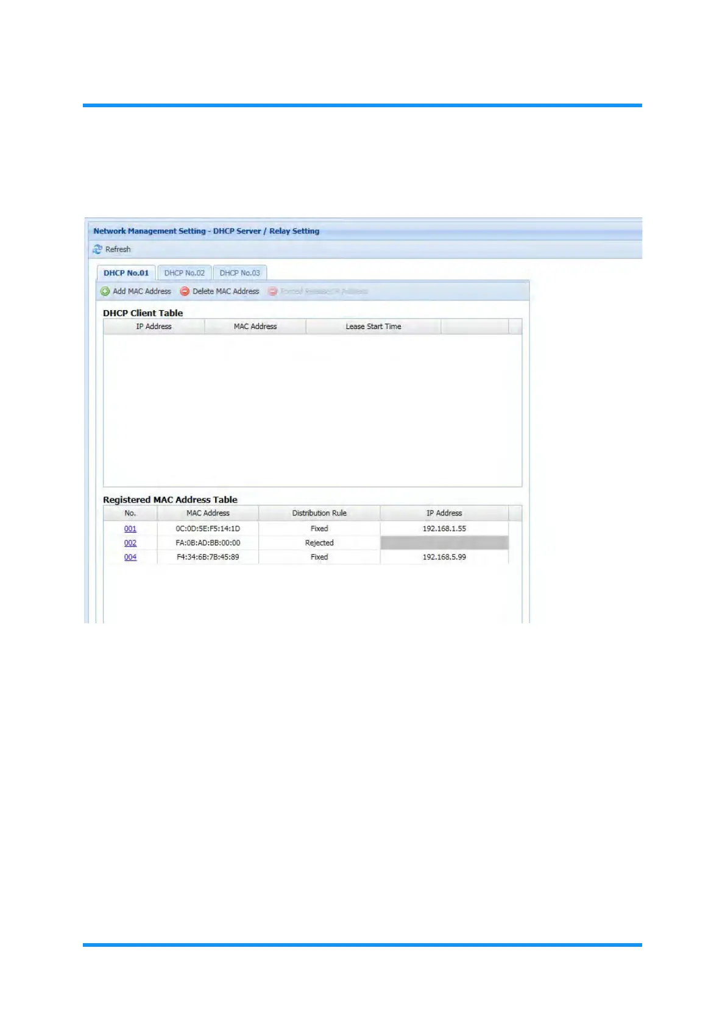Screen dimensions: 725x1026
Task: Open registered entry link 004
Action: tap(130, 557)
